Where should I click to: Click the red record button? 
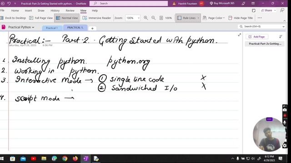tap(285, 115)
